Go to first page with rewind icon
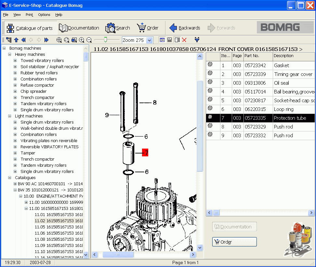 [24, 40]
